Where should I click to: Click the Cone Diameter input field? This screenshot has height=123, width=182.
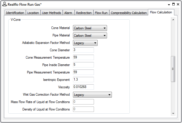click(x=83, y=50)
